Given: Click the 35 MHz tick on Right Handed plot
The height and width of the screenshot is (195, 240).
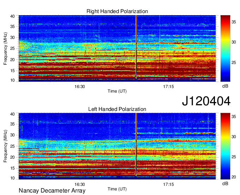Looking at the screenshot, I should click(12, 26).
